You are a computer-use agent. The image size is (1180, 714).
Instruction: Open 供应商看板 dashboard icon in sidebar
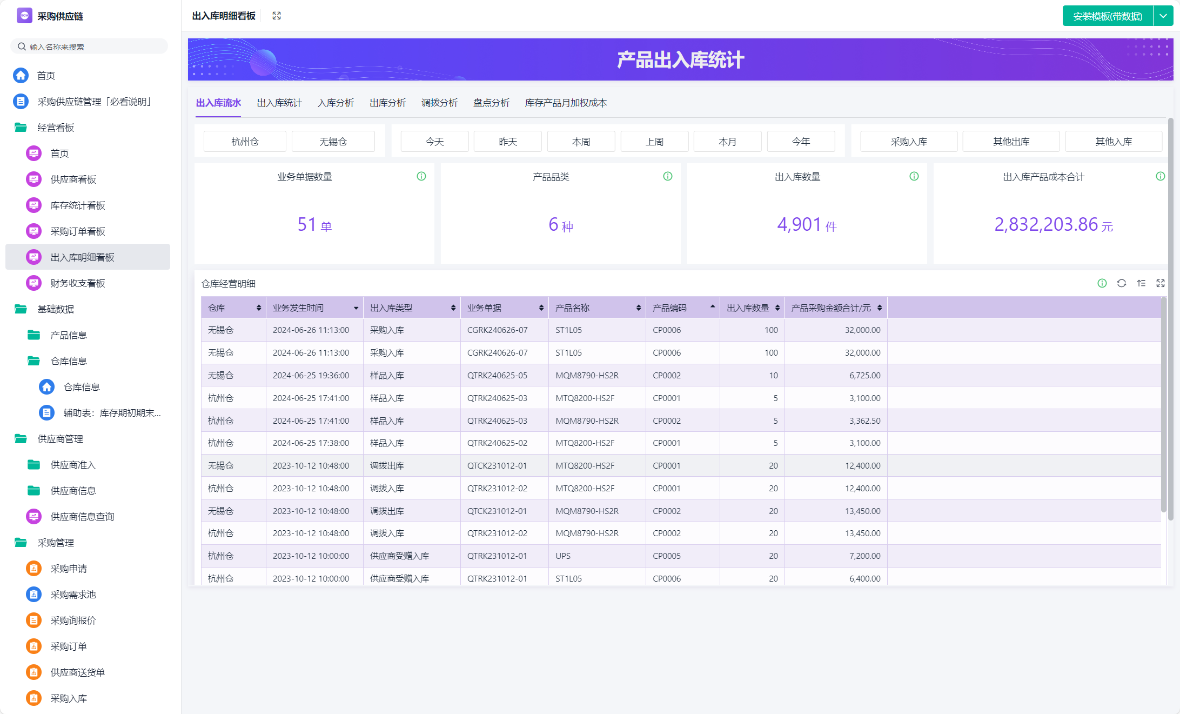(34, 179)
